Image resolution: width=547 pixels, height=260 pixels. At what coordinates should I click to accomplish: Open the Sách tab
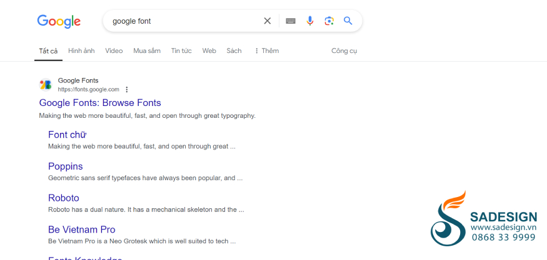coord(234,51)
